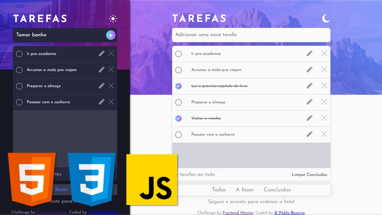Click 'Segure e arraste para ordenar a lista!' text
Viewport: 382px width, 215px height.
pyautogui.click(x=251, y=202)
